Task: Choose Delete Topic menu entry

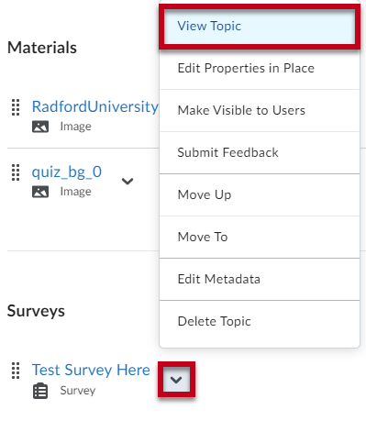Action: click(x=260, y=321)
